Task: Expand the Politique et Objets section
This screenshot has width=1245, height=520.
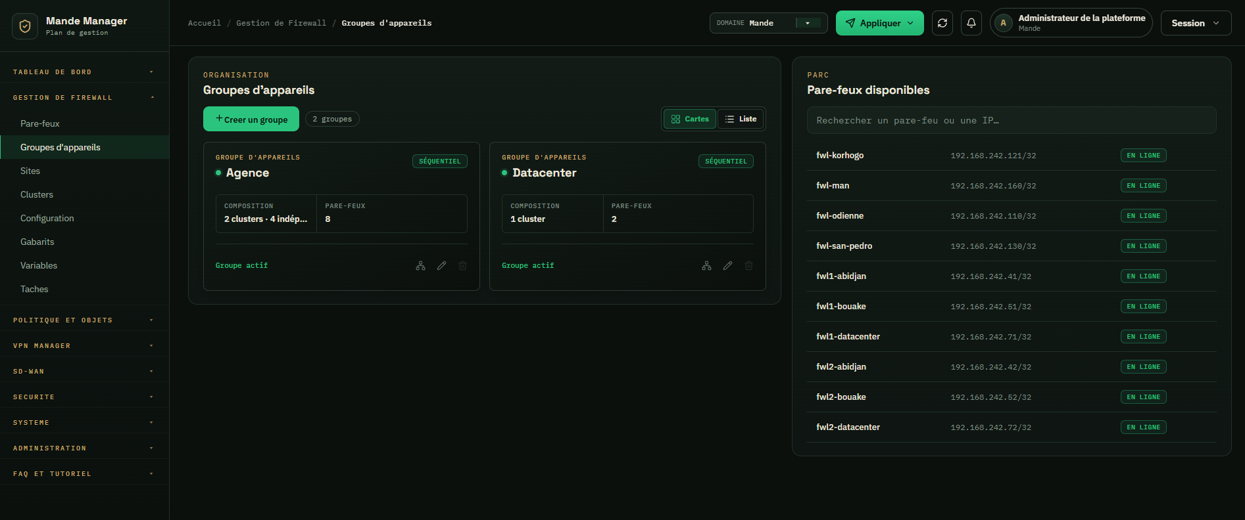Action: coord(84,320)
